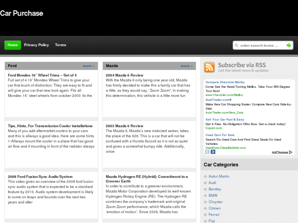Open Compare Chevrolet Malibu ad
The height and width of the screenshot is (223, 298).
tap(225, 82)
